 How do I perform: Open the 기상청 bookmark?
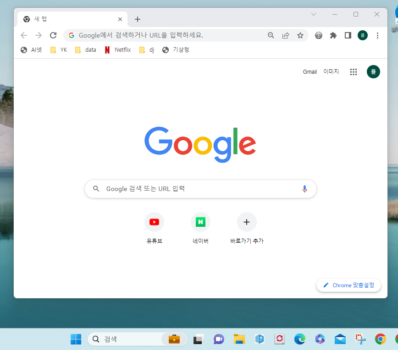(176, 50)
